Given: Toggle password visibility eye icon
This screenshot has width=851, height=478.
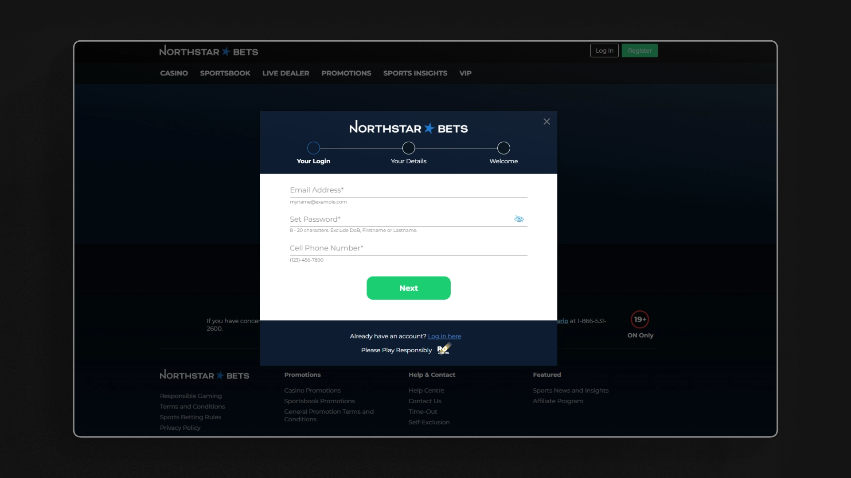Looking at the screenshot, I should [x=519, y=219].
